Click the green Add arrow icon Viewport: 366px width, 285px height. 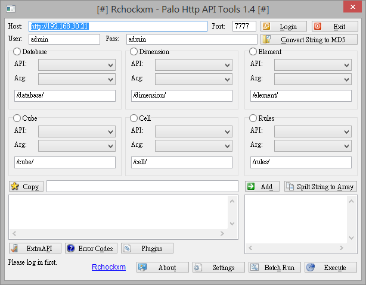(x=251, y=186)
